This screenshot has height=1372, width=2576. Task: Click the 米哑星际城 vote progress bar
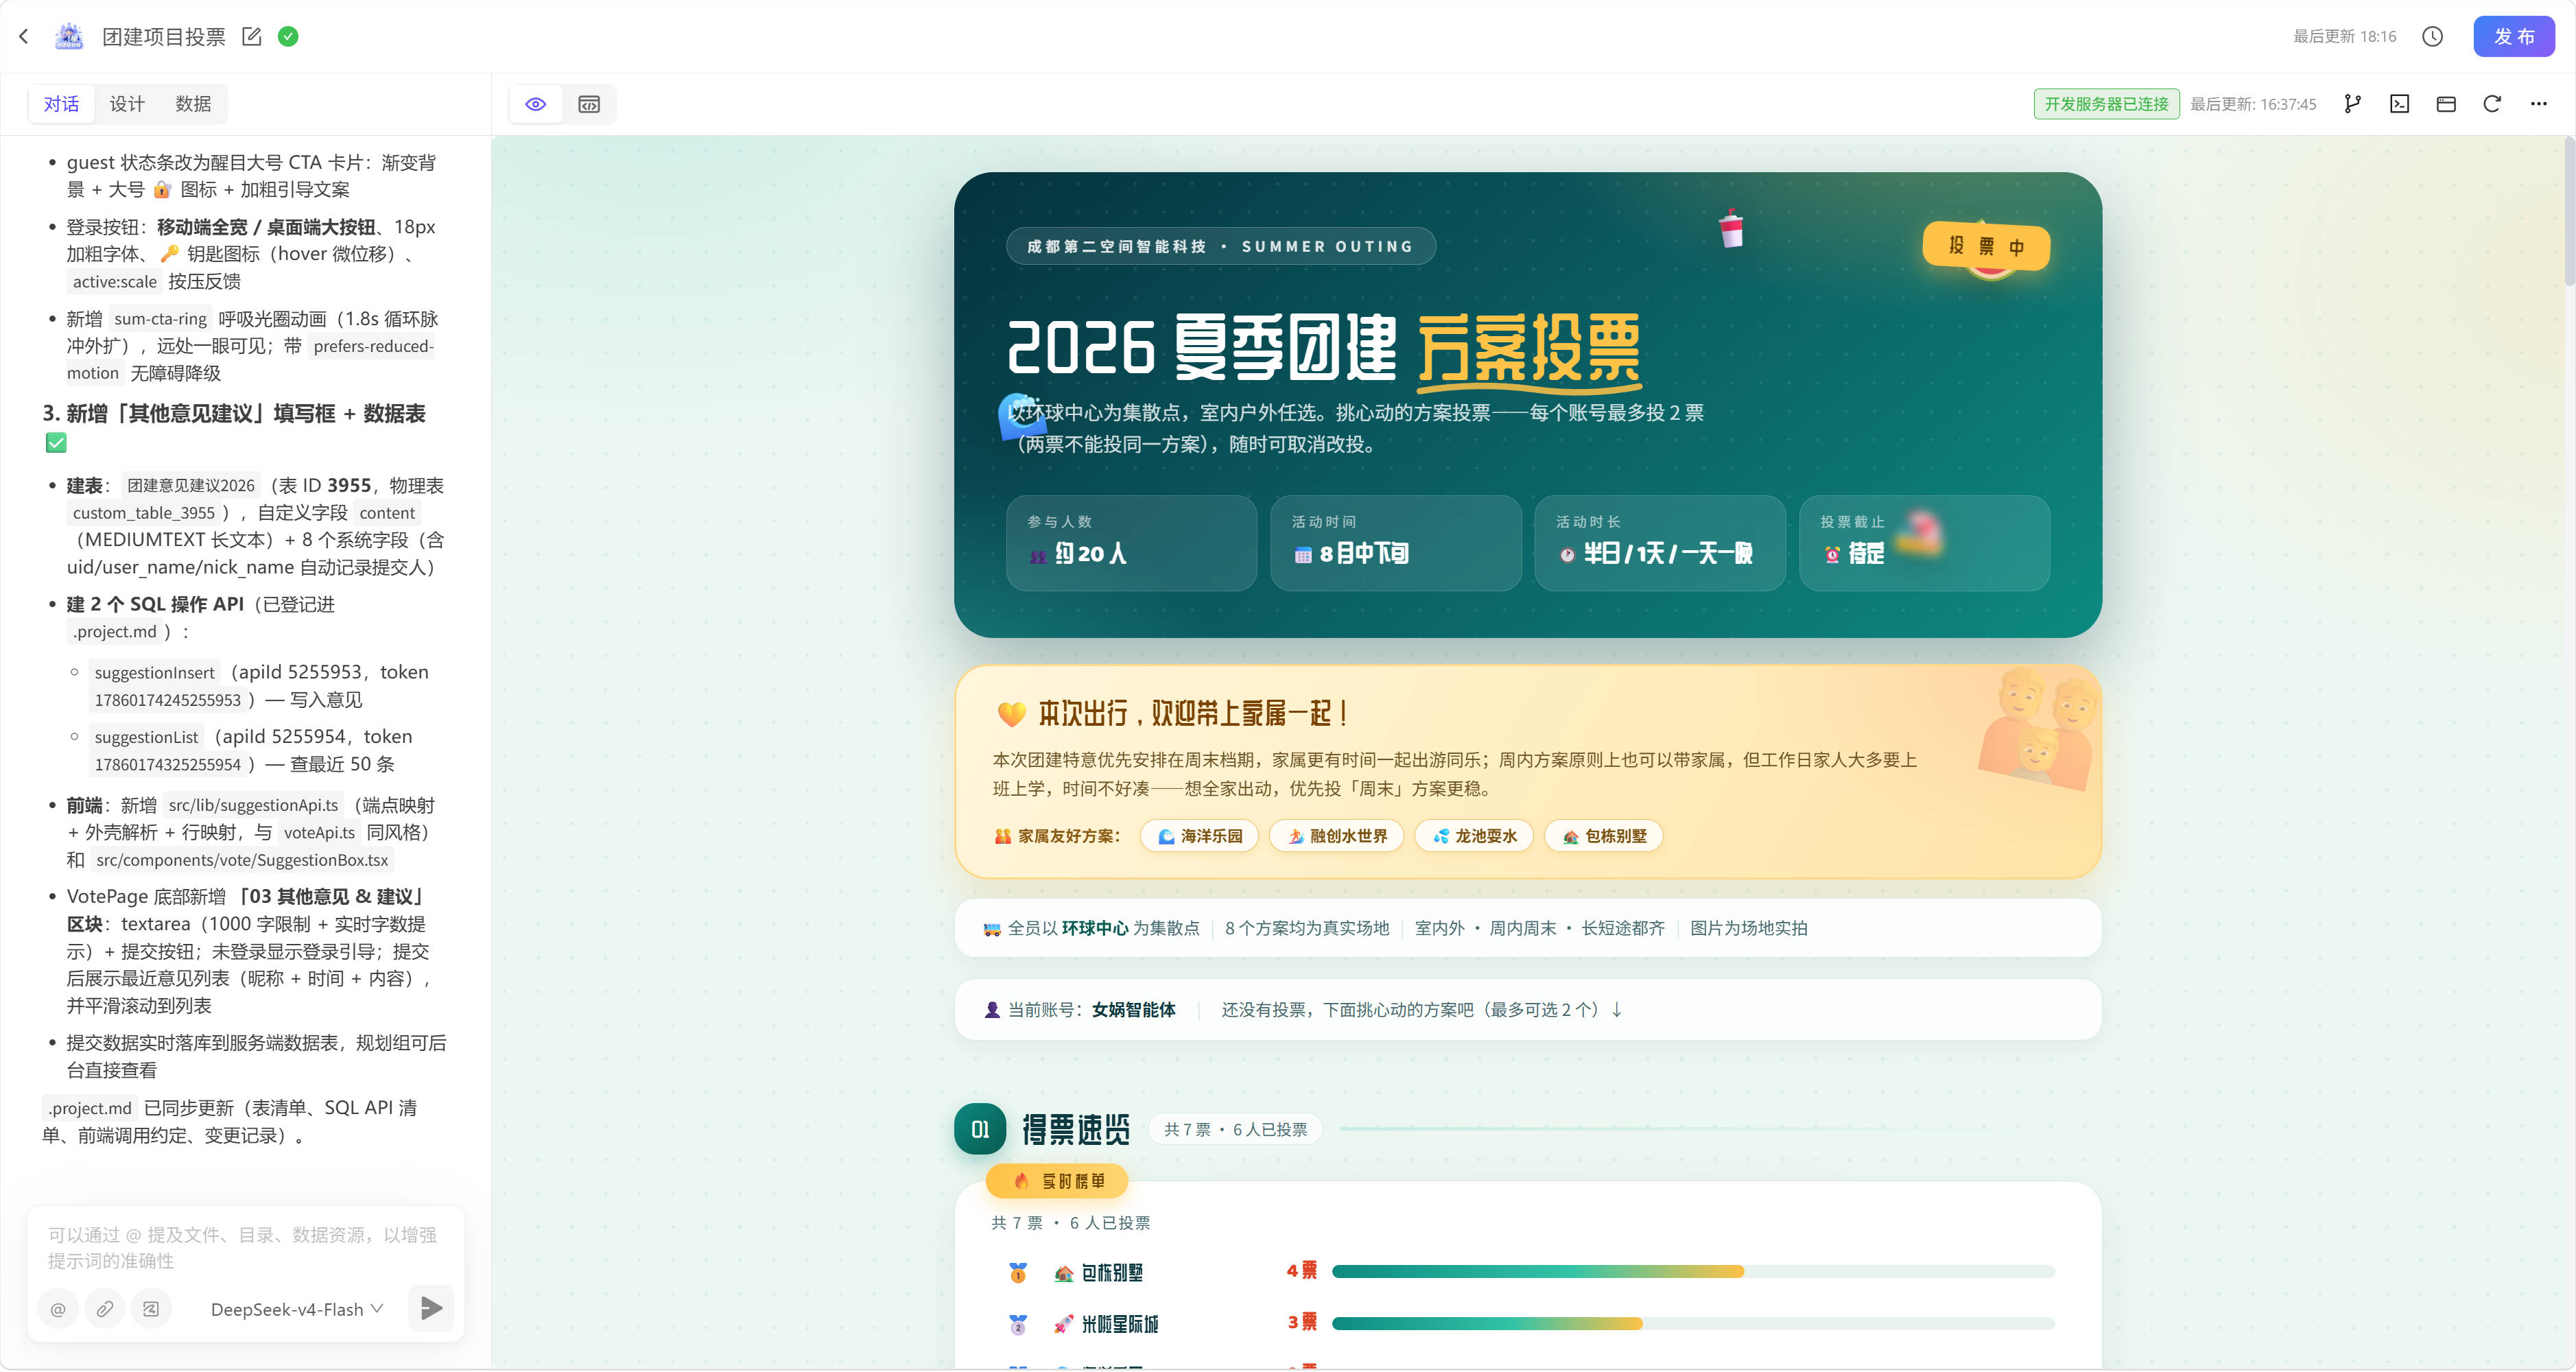tap(1693, 1324)
